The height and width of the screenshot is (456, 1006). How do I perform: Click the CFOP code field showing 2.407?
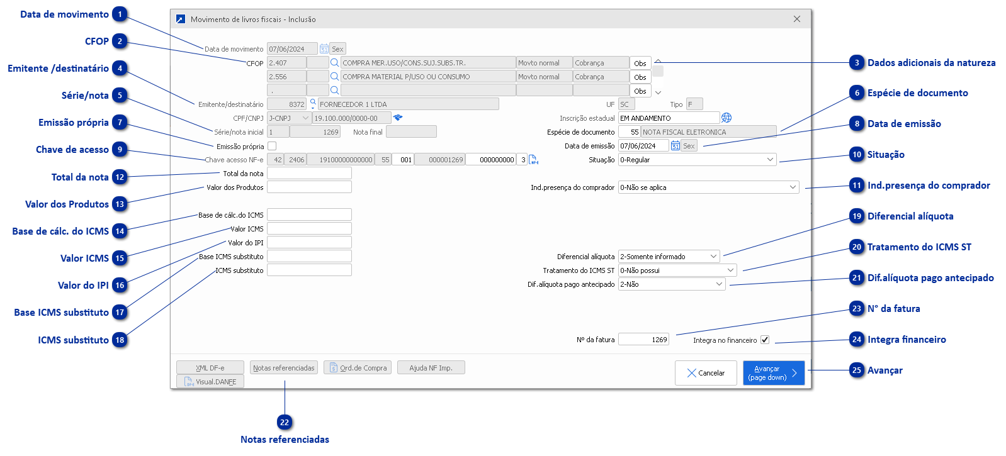(x=287, y=63)
